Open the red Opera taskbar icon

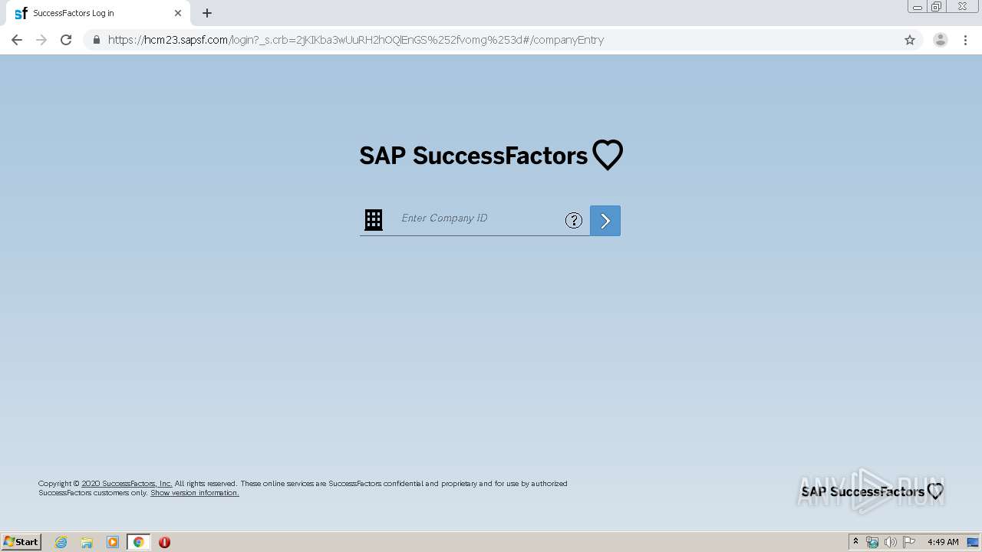pos(164,542)
